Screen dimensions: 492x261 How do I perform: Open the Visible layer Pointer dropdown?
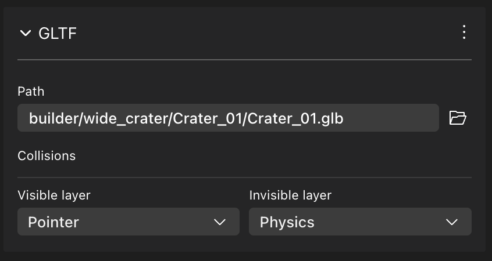pos(128,222)
